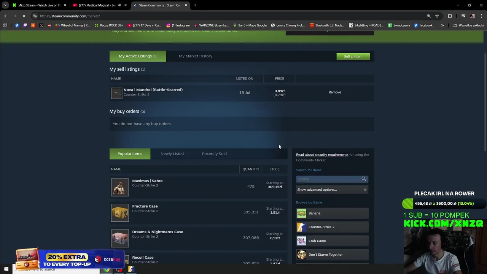Open the media controls toolbar icon
Screen dimensions: 487x274
[463, 16]
